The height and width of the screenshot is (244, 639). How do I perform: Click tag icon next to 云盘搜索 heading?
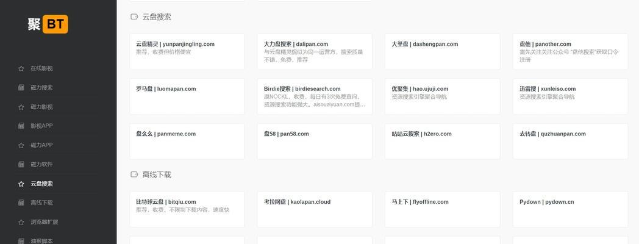tap(134, 16)
